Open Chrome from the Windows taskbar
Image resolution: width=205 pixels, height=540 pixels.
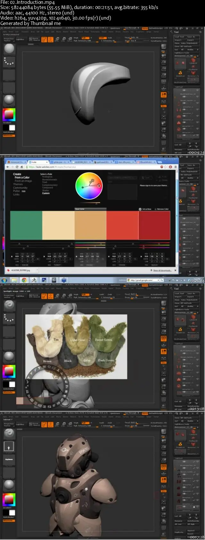pos(24,280)
